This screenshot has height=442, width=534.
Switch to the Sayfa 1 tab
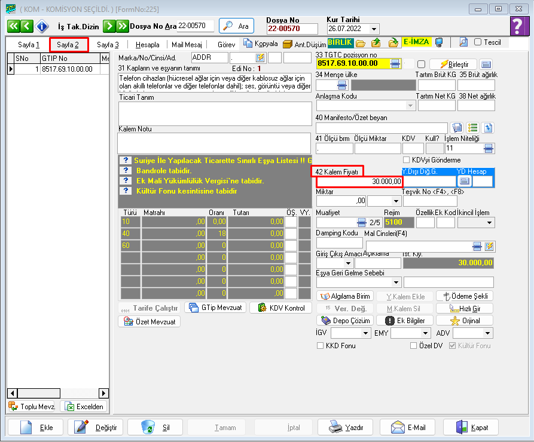click(29, 45)
